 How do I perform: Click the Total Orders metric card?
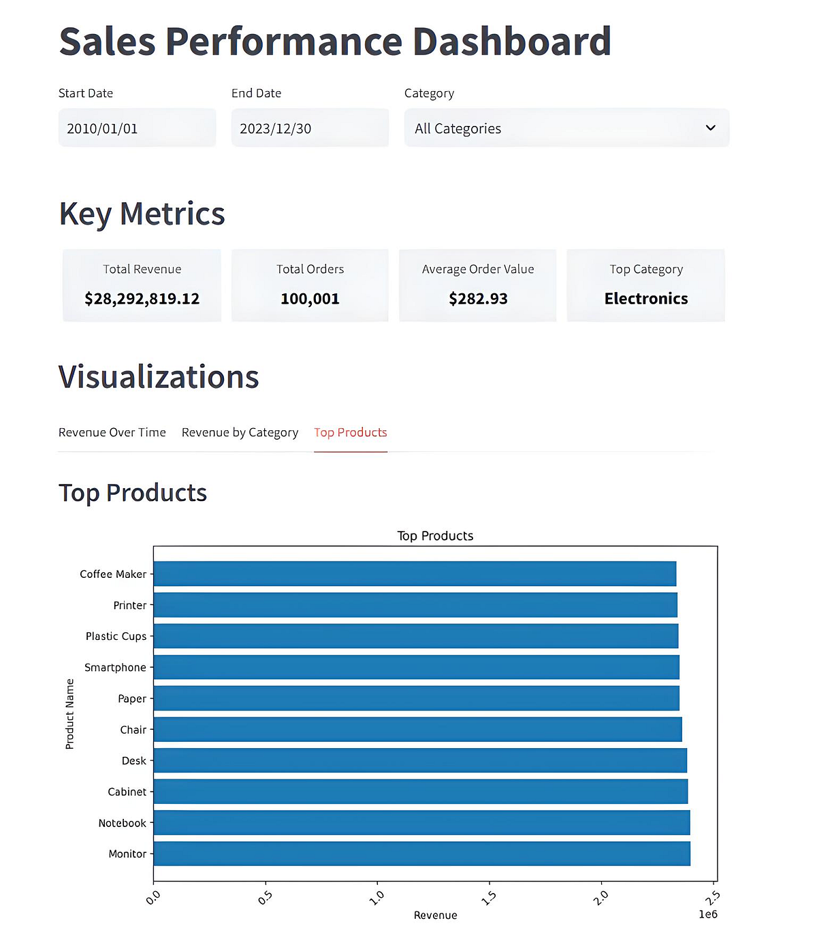[x=310, y=285]
